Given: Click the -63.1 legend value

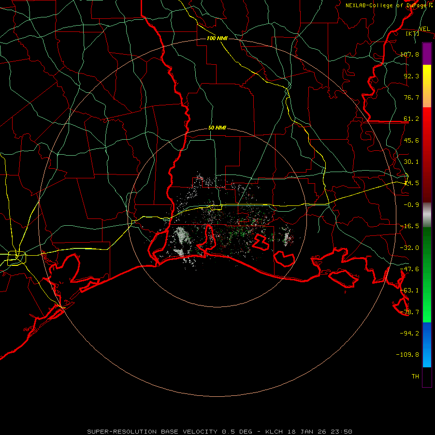Looking at the screenshot, I should [x=409, y=290].
